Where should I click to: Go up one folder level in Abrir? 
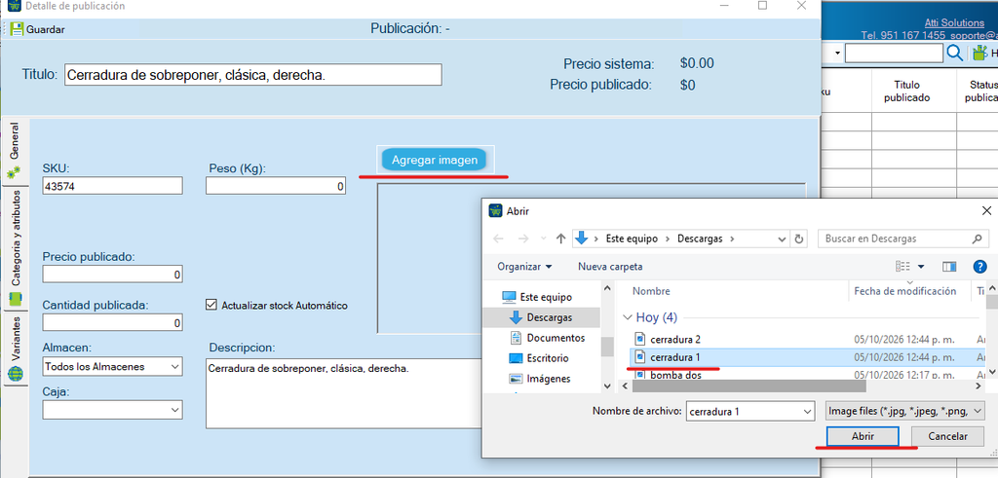(560, 239)
